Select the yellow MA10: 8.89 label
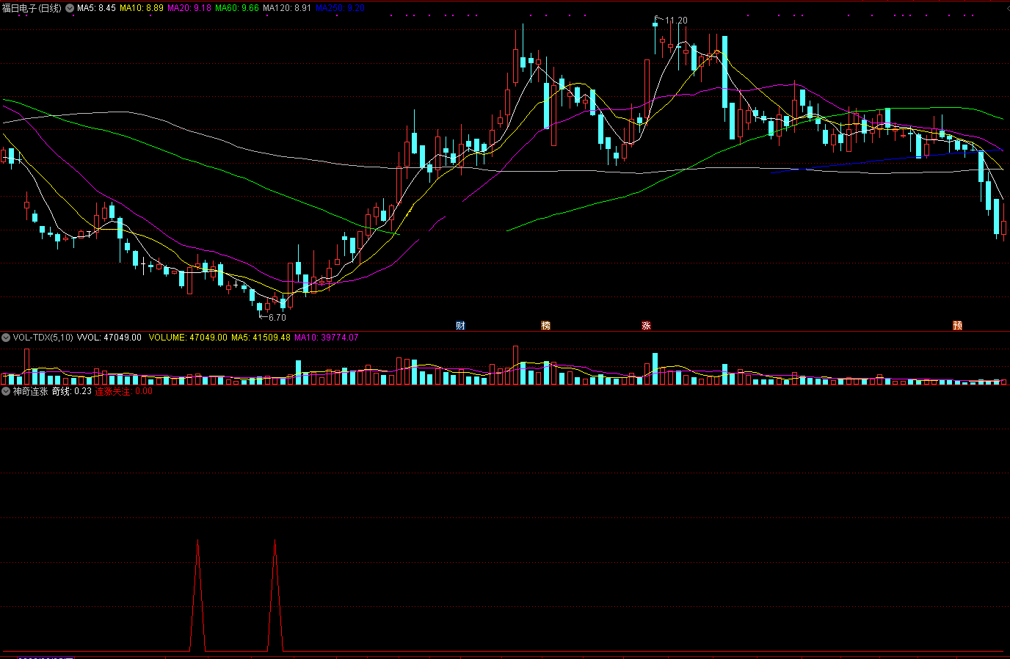The width and height of the screenshot is (1010, 659). (142, 8)
